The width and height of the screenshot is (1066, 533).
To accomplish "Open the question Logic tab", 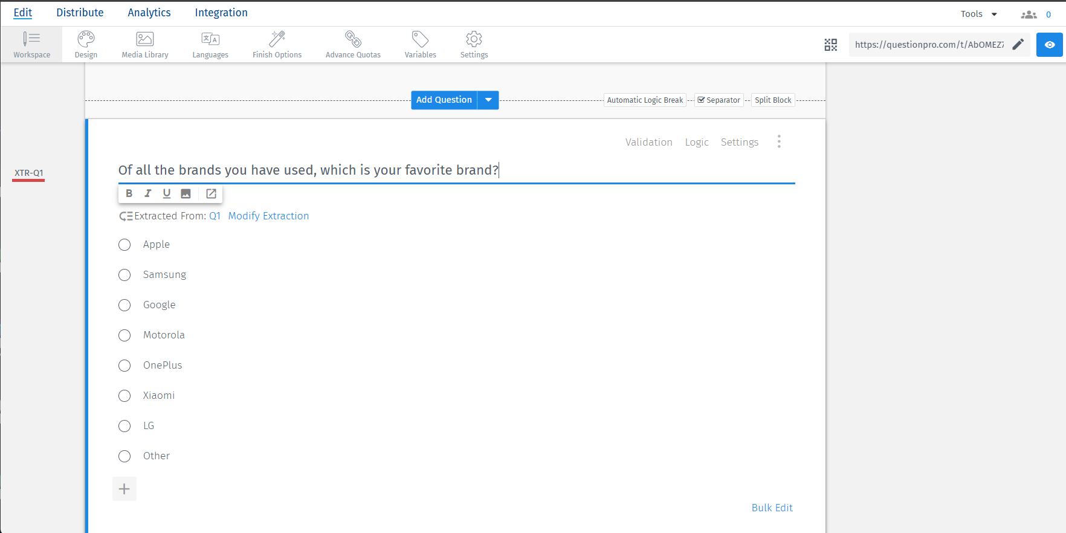I will [x=697, y=142].
